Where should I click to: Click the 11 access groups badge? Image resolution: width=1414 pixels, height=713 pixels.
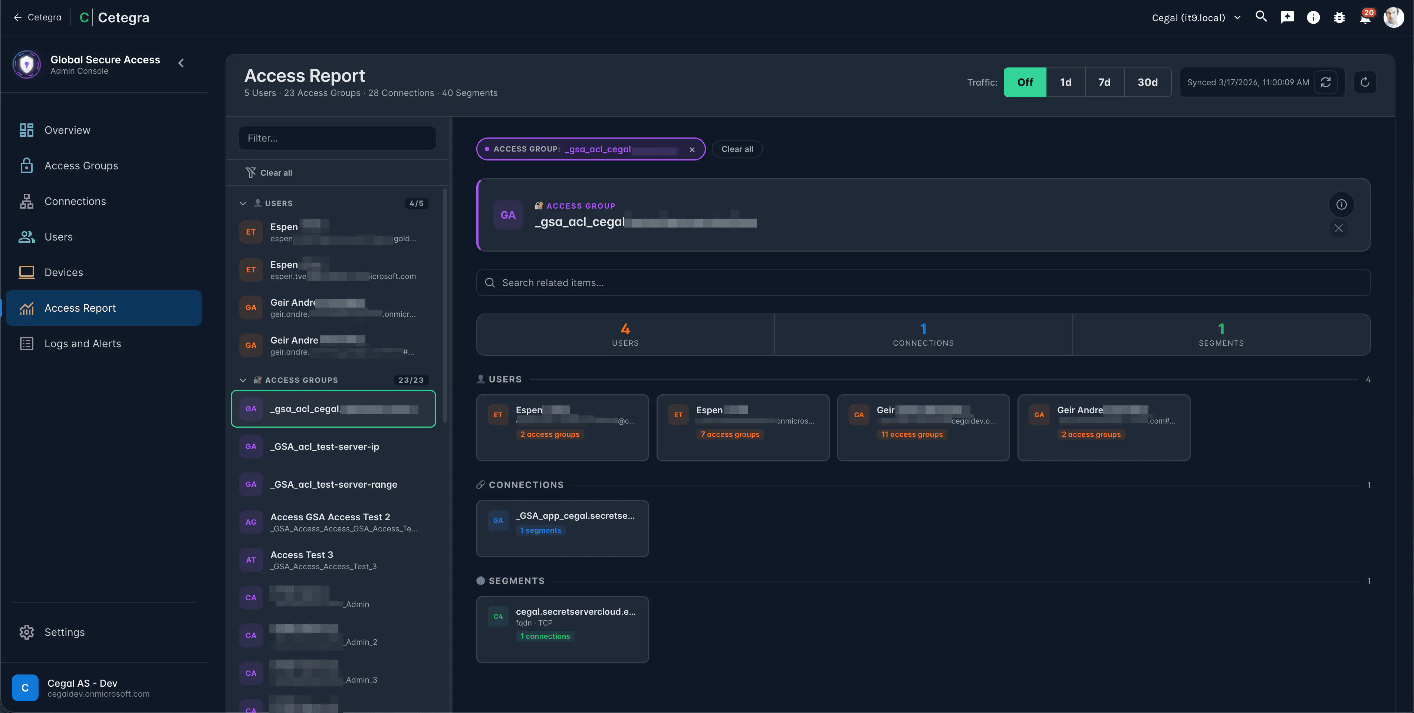912,434
